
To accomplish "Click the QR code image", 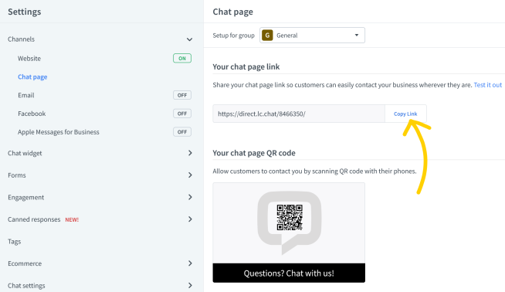I will 290,217.
